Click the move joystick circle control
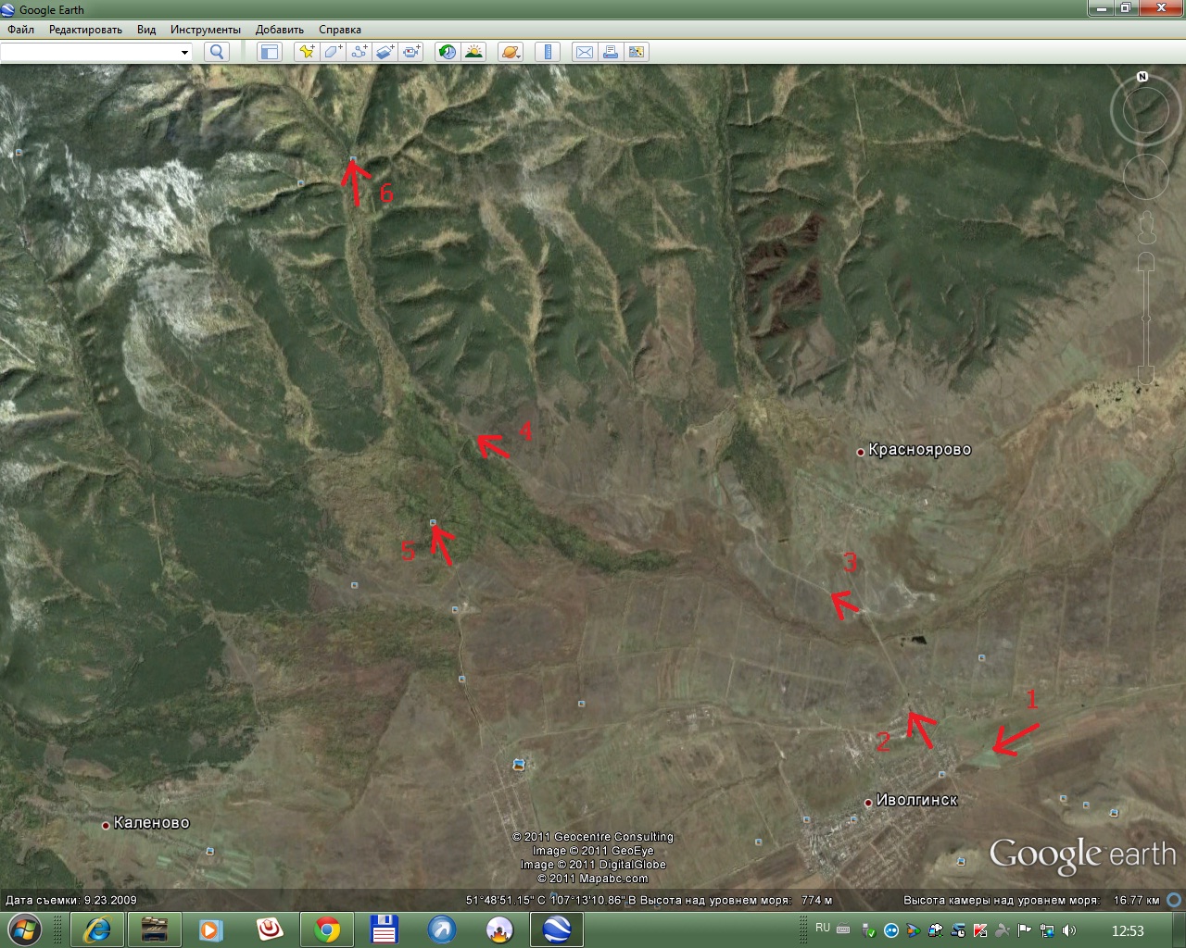The width and height of the screenshot is (1186, 948). click(1146, 176)
